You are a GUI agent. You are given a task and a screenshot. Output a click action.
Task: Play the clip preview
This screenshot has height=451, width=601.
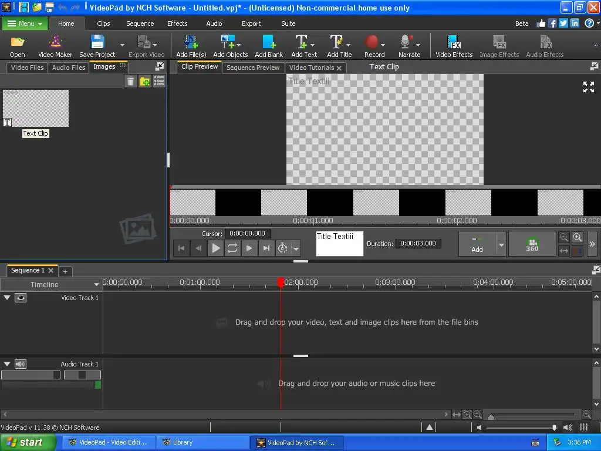(x=216, y=248)
